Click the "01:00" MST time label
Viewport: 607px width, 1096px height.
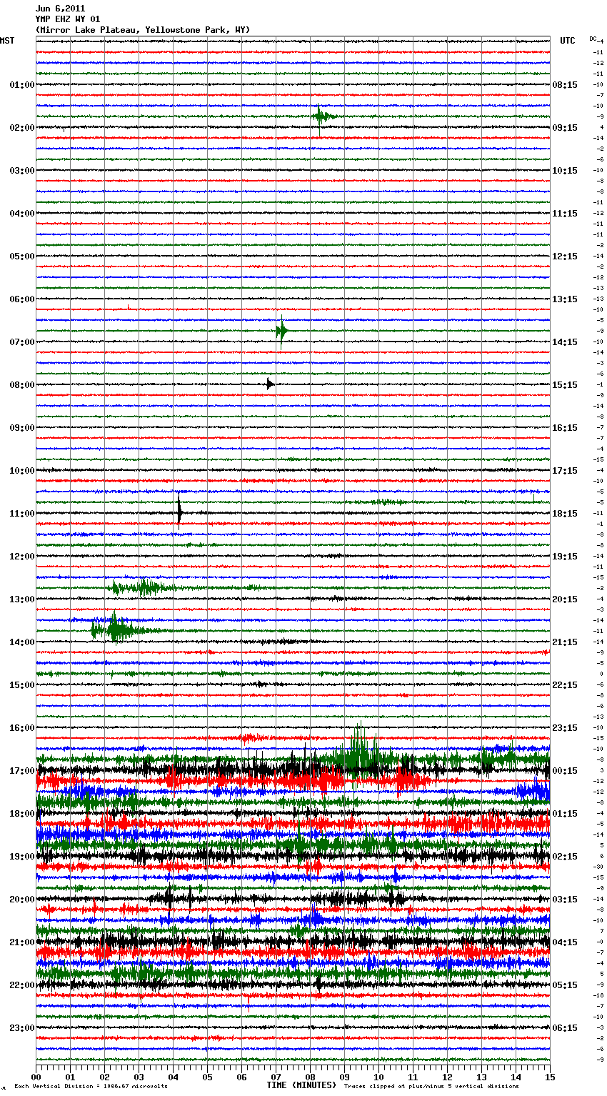[22, 85]
